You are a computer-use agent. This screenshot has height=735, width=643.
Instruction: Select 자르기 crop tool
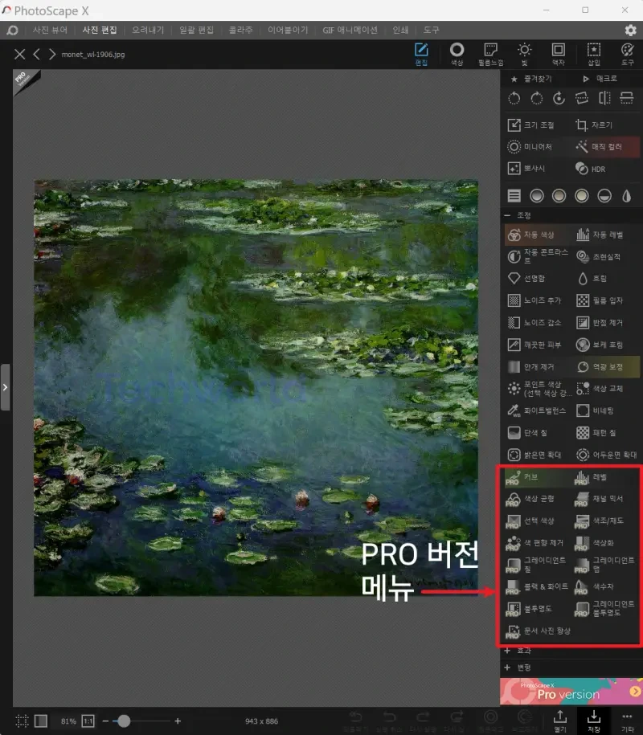point(594,125)
